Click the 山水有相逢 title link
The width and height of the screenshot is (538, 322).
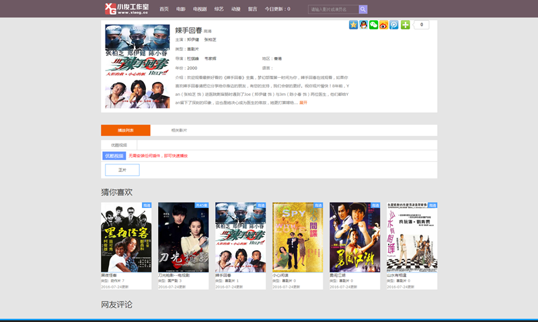[397, 276]
